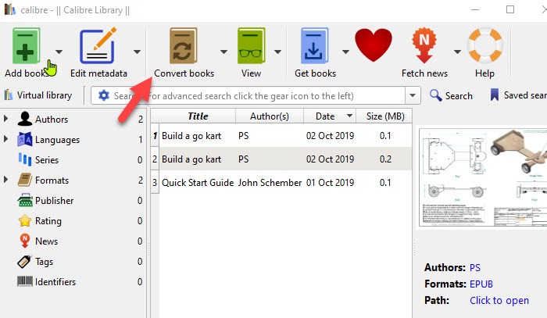Click EPUB format link
This screenshot has height=318, width=547.
pos(481,284)
